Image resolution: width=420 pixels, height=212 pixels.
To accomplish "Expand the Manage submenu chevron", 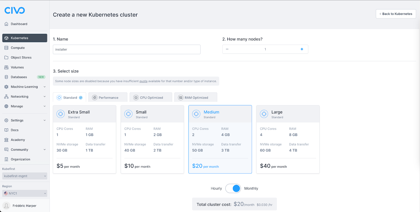I will click(45, 106).
